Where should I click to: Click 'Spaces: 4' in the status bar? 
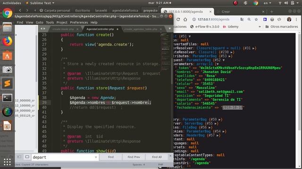138,165
